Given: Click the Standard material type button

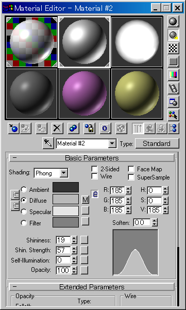Looking at the screenshot, I should pyautogui.click(x=157, y=143).
